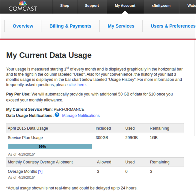Viewport: 196px width, 193px height.
Task: Open the Data Usage Notifications help icon
Action: [x=57, y=115]
